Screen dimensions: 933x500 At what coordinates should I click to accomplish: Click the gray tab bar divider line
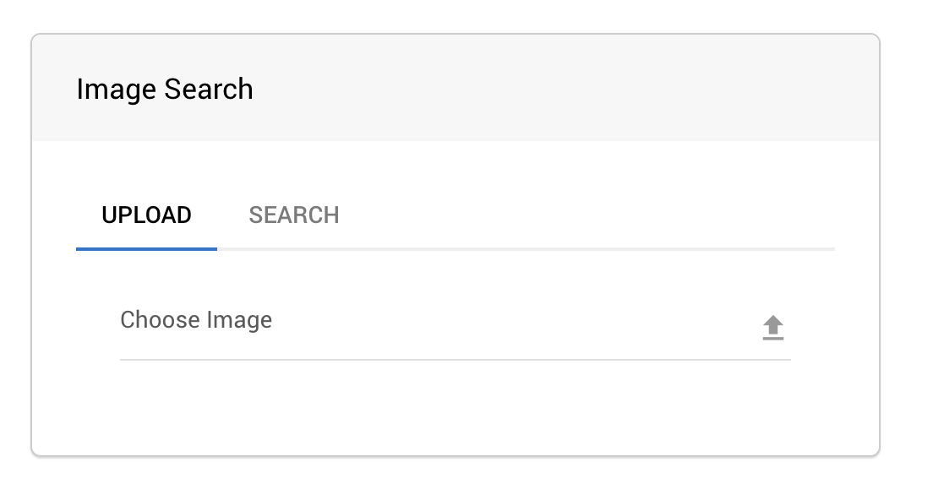[526, 249]
